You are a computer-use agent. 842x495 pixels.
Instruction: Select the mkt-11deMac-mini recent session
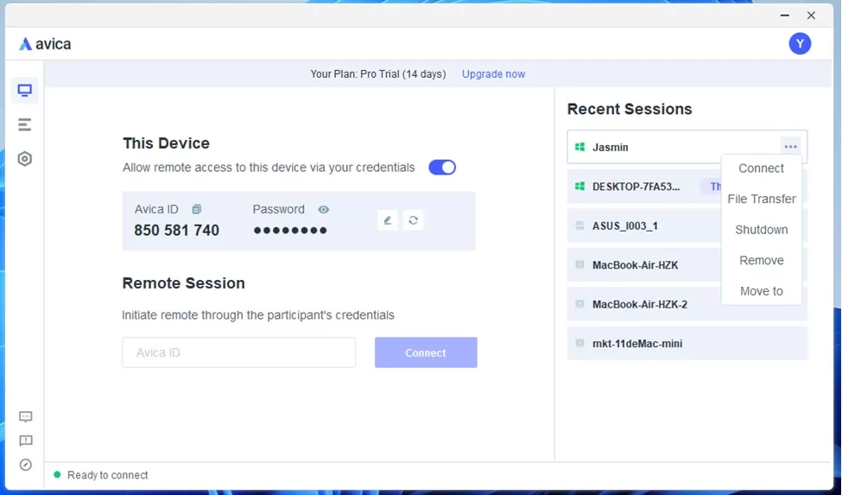click(687, 343)
